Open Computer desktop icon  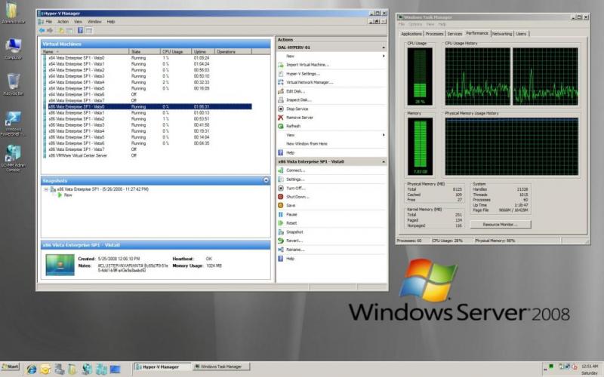[13, 49]
